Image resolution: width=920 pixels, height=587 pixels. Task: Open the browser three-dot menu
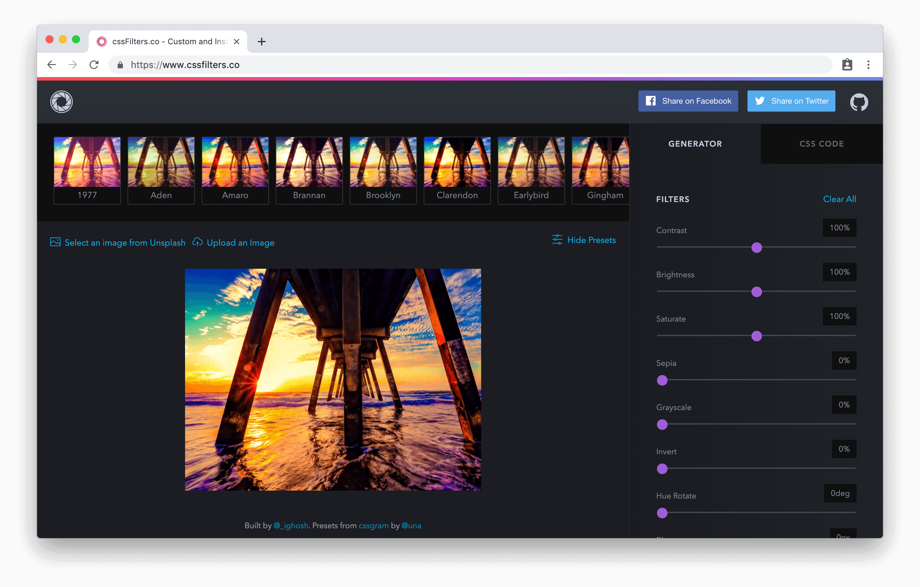(868, 65)
